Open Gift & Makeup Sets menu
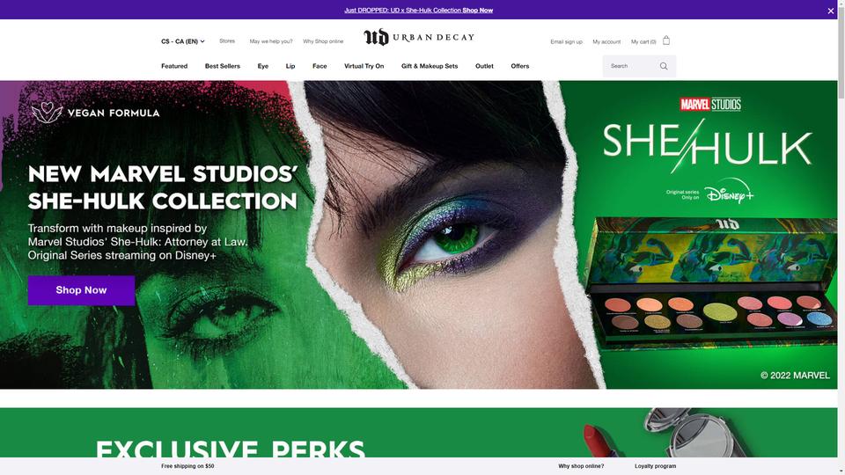Viewport: 845px width, 475px height. coord(430,66)
